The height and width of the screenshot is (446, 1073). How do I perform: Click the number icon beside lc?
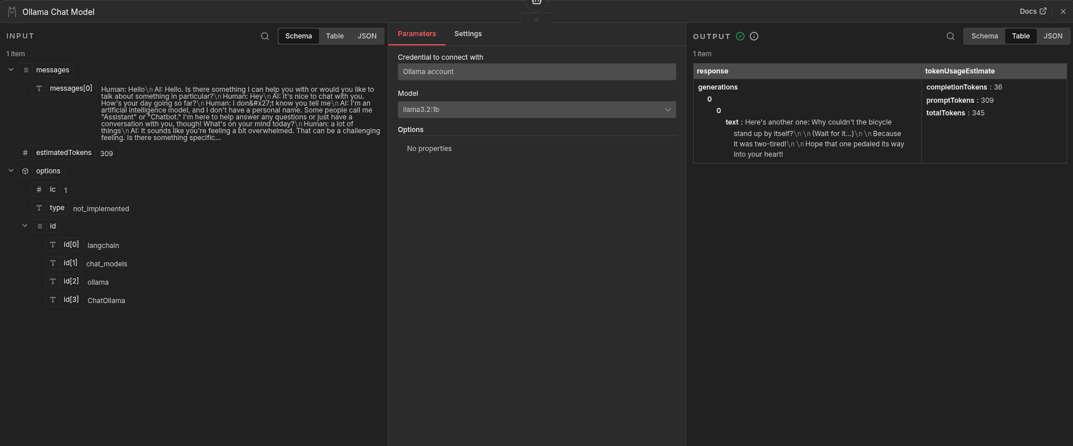[39, 189]
